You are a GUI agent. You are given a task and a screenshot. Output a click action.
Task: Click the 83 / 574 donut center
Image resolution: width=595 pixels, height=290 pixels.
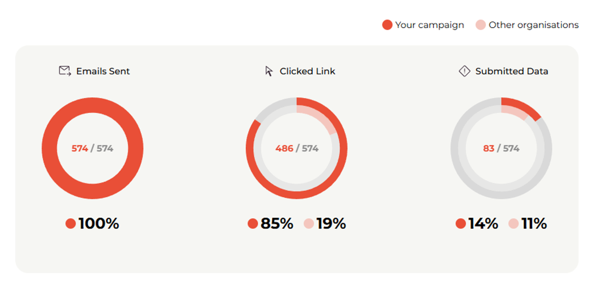pyautogui.click(x=501, y=148)
